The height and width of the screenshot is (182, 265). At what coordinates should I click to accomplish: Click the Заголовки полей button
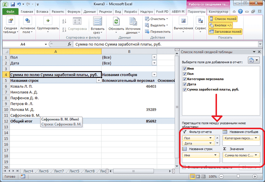tap(224, 31)
